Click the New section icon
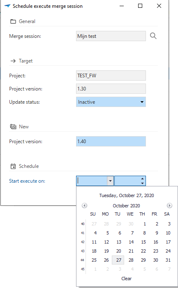 click(13, 127)
